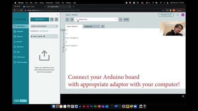This screenshot has height=111, width=198.
Task: Click the sketchbook search magnifier icon
Action: tap(57, 26)
